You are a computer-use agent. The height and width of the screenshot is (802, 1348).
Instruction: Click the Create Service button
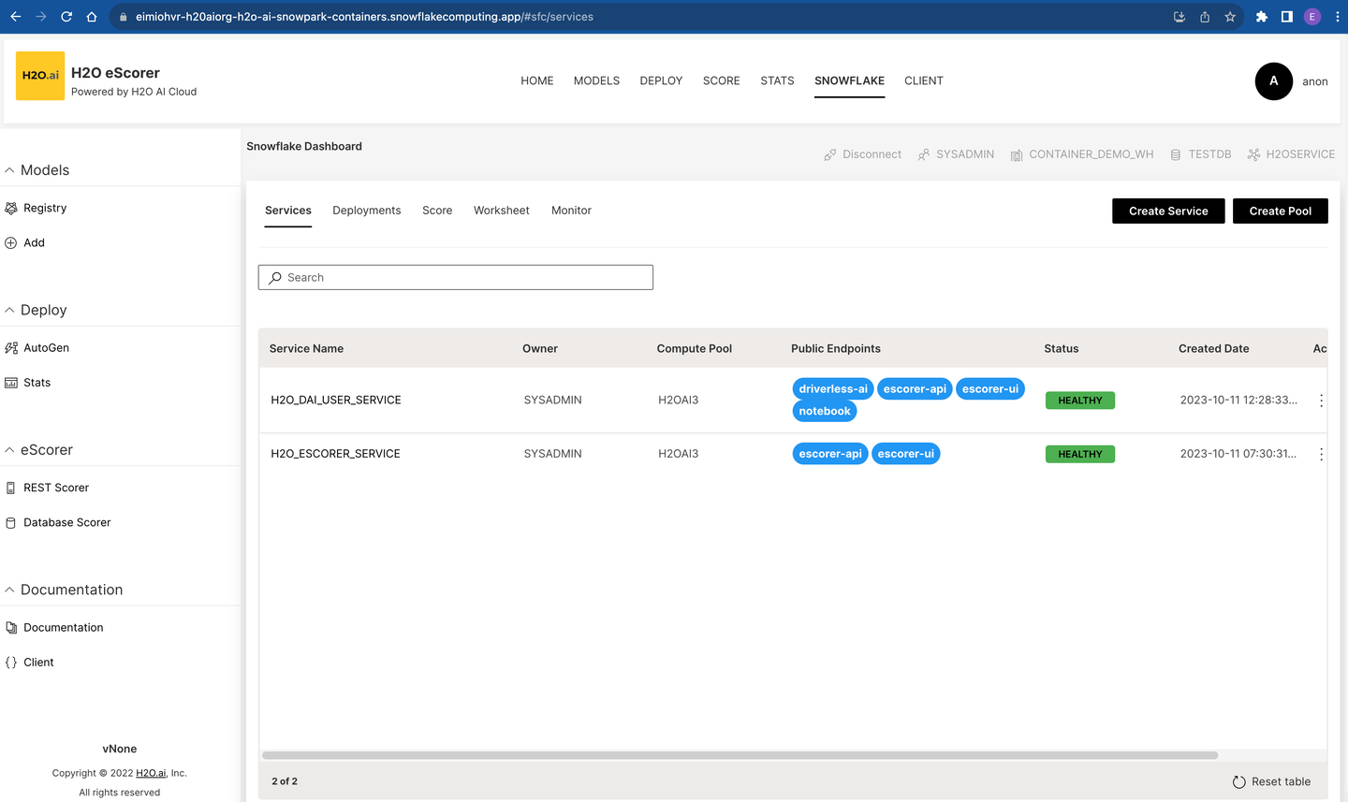[x=1168, y=211]
